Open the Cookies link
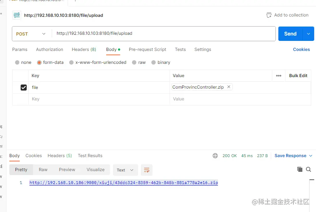 [301, 50]
